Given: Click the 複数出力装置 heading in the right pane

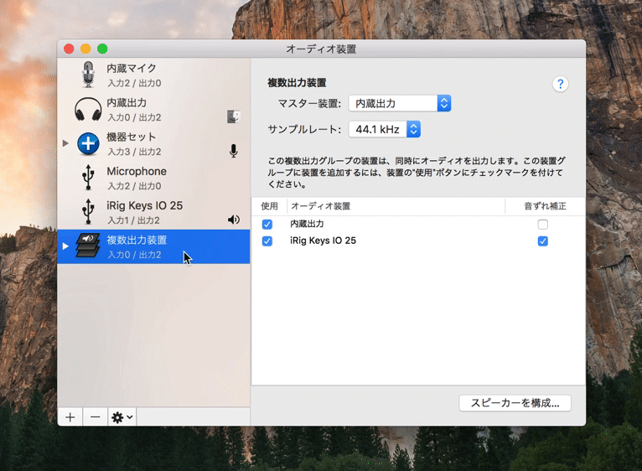Looking at the screenshot, I should (297, 83).
